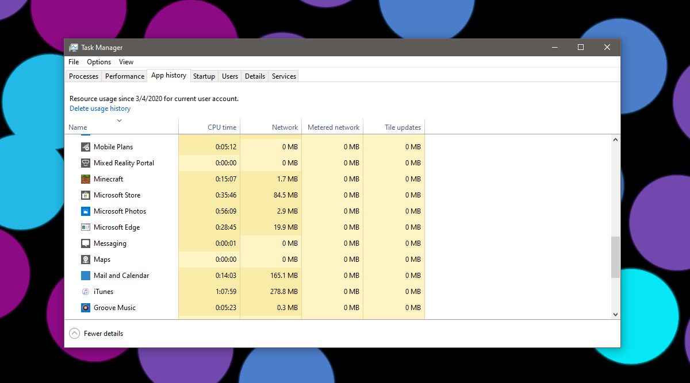Select the Microsoft Edge icon
This screenshot has height=383, width=690.
tap(85, 227)
